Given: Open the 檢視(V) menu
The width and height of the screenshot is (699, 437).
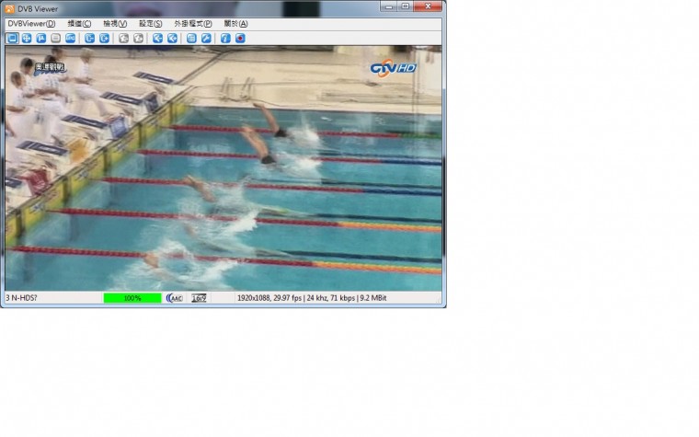Looking at the screenshot, I should pyautogui.click(x=115, y=24).
